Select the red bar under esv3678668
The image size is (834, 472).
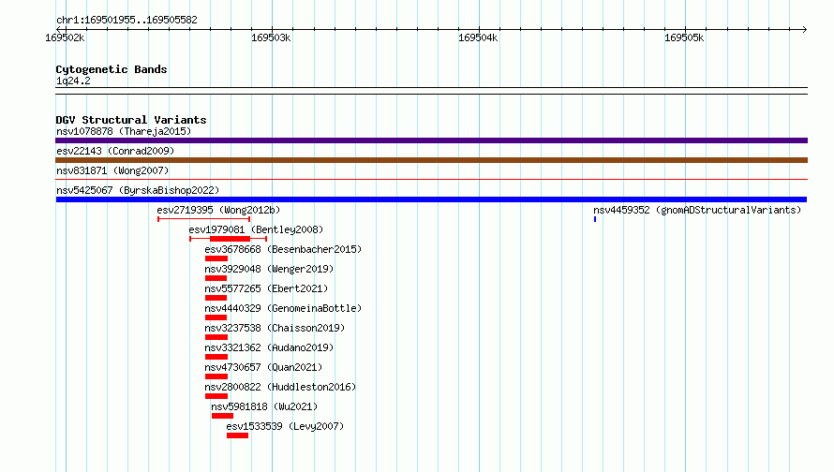(216, 258)
